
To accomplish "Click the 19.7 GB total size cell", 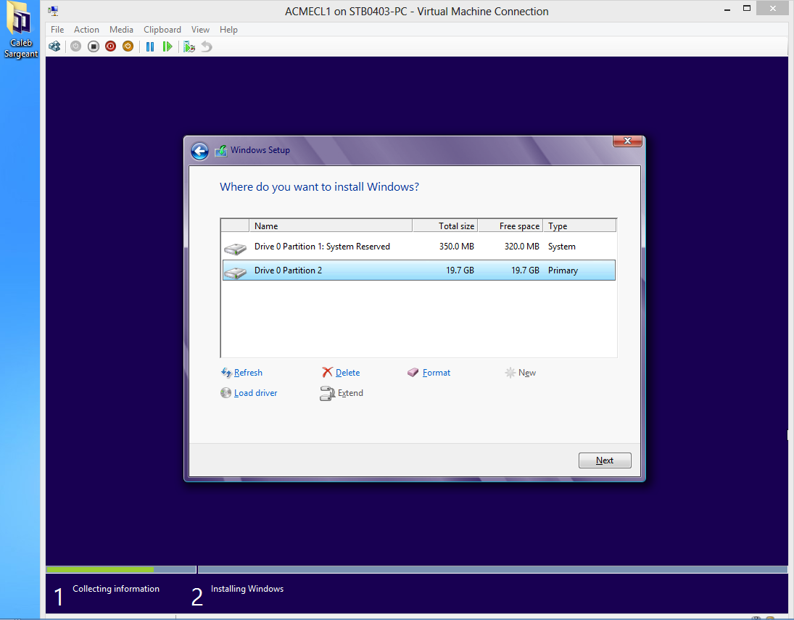I will (x=460, y=270).
